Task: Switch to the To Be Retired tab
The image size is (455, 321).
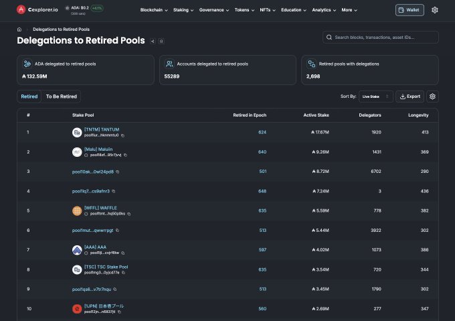Action: click(62, 97)
